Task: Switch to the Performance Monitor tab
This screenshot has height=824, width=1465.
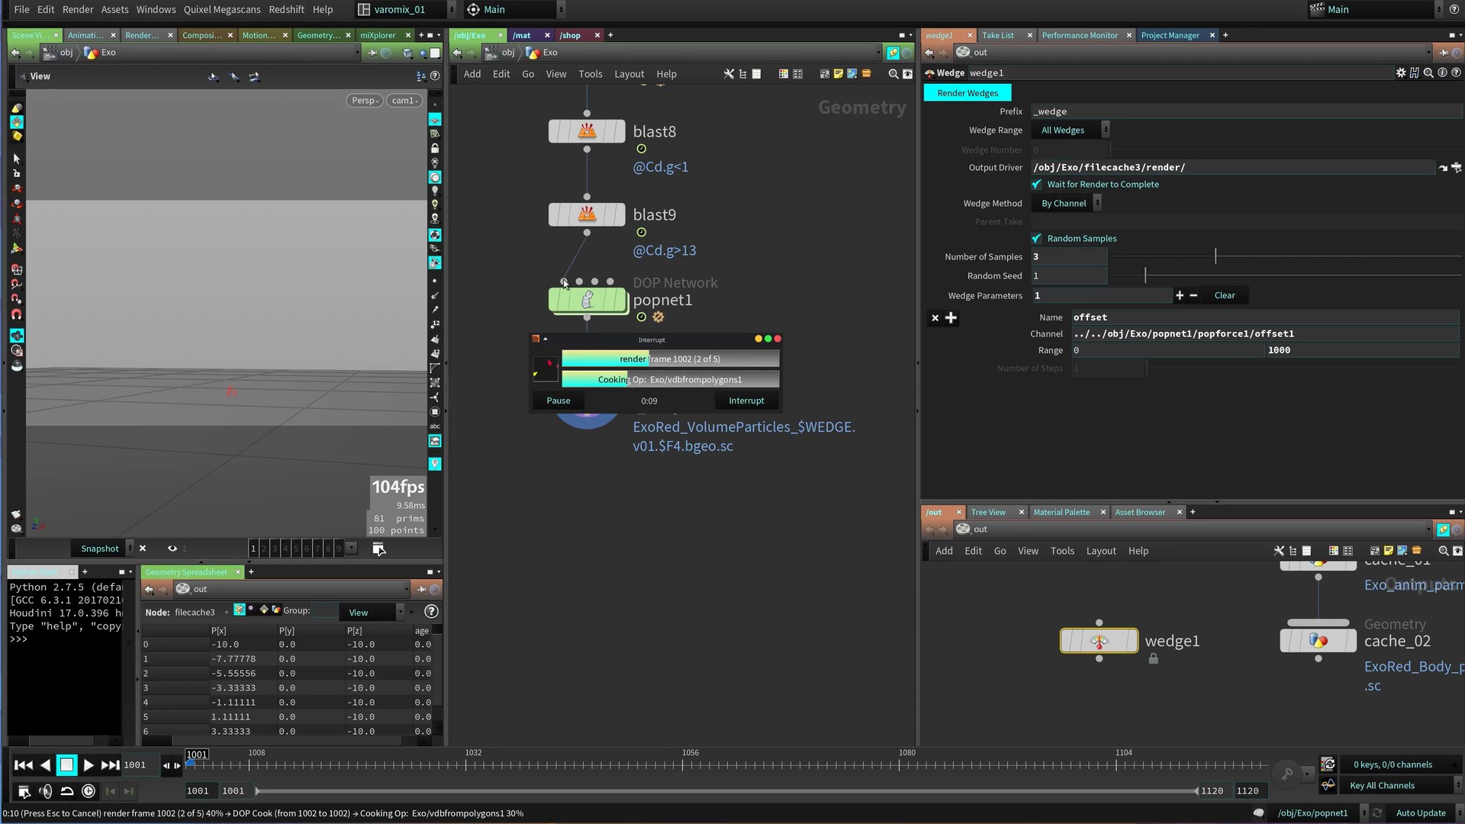Action: [1079, 35]
